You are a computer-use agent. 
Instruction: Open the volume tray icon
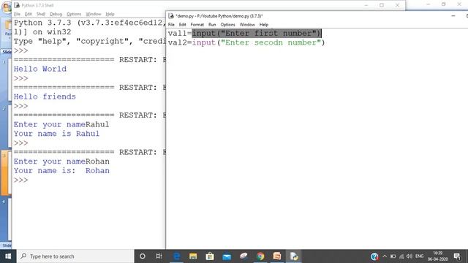[409, 256]
